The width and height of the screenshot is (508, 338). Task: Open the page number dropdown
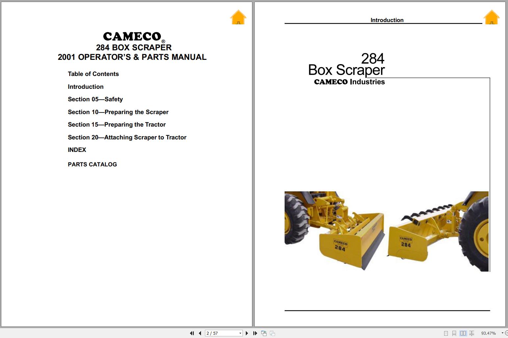[240, 333]
